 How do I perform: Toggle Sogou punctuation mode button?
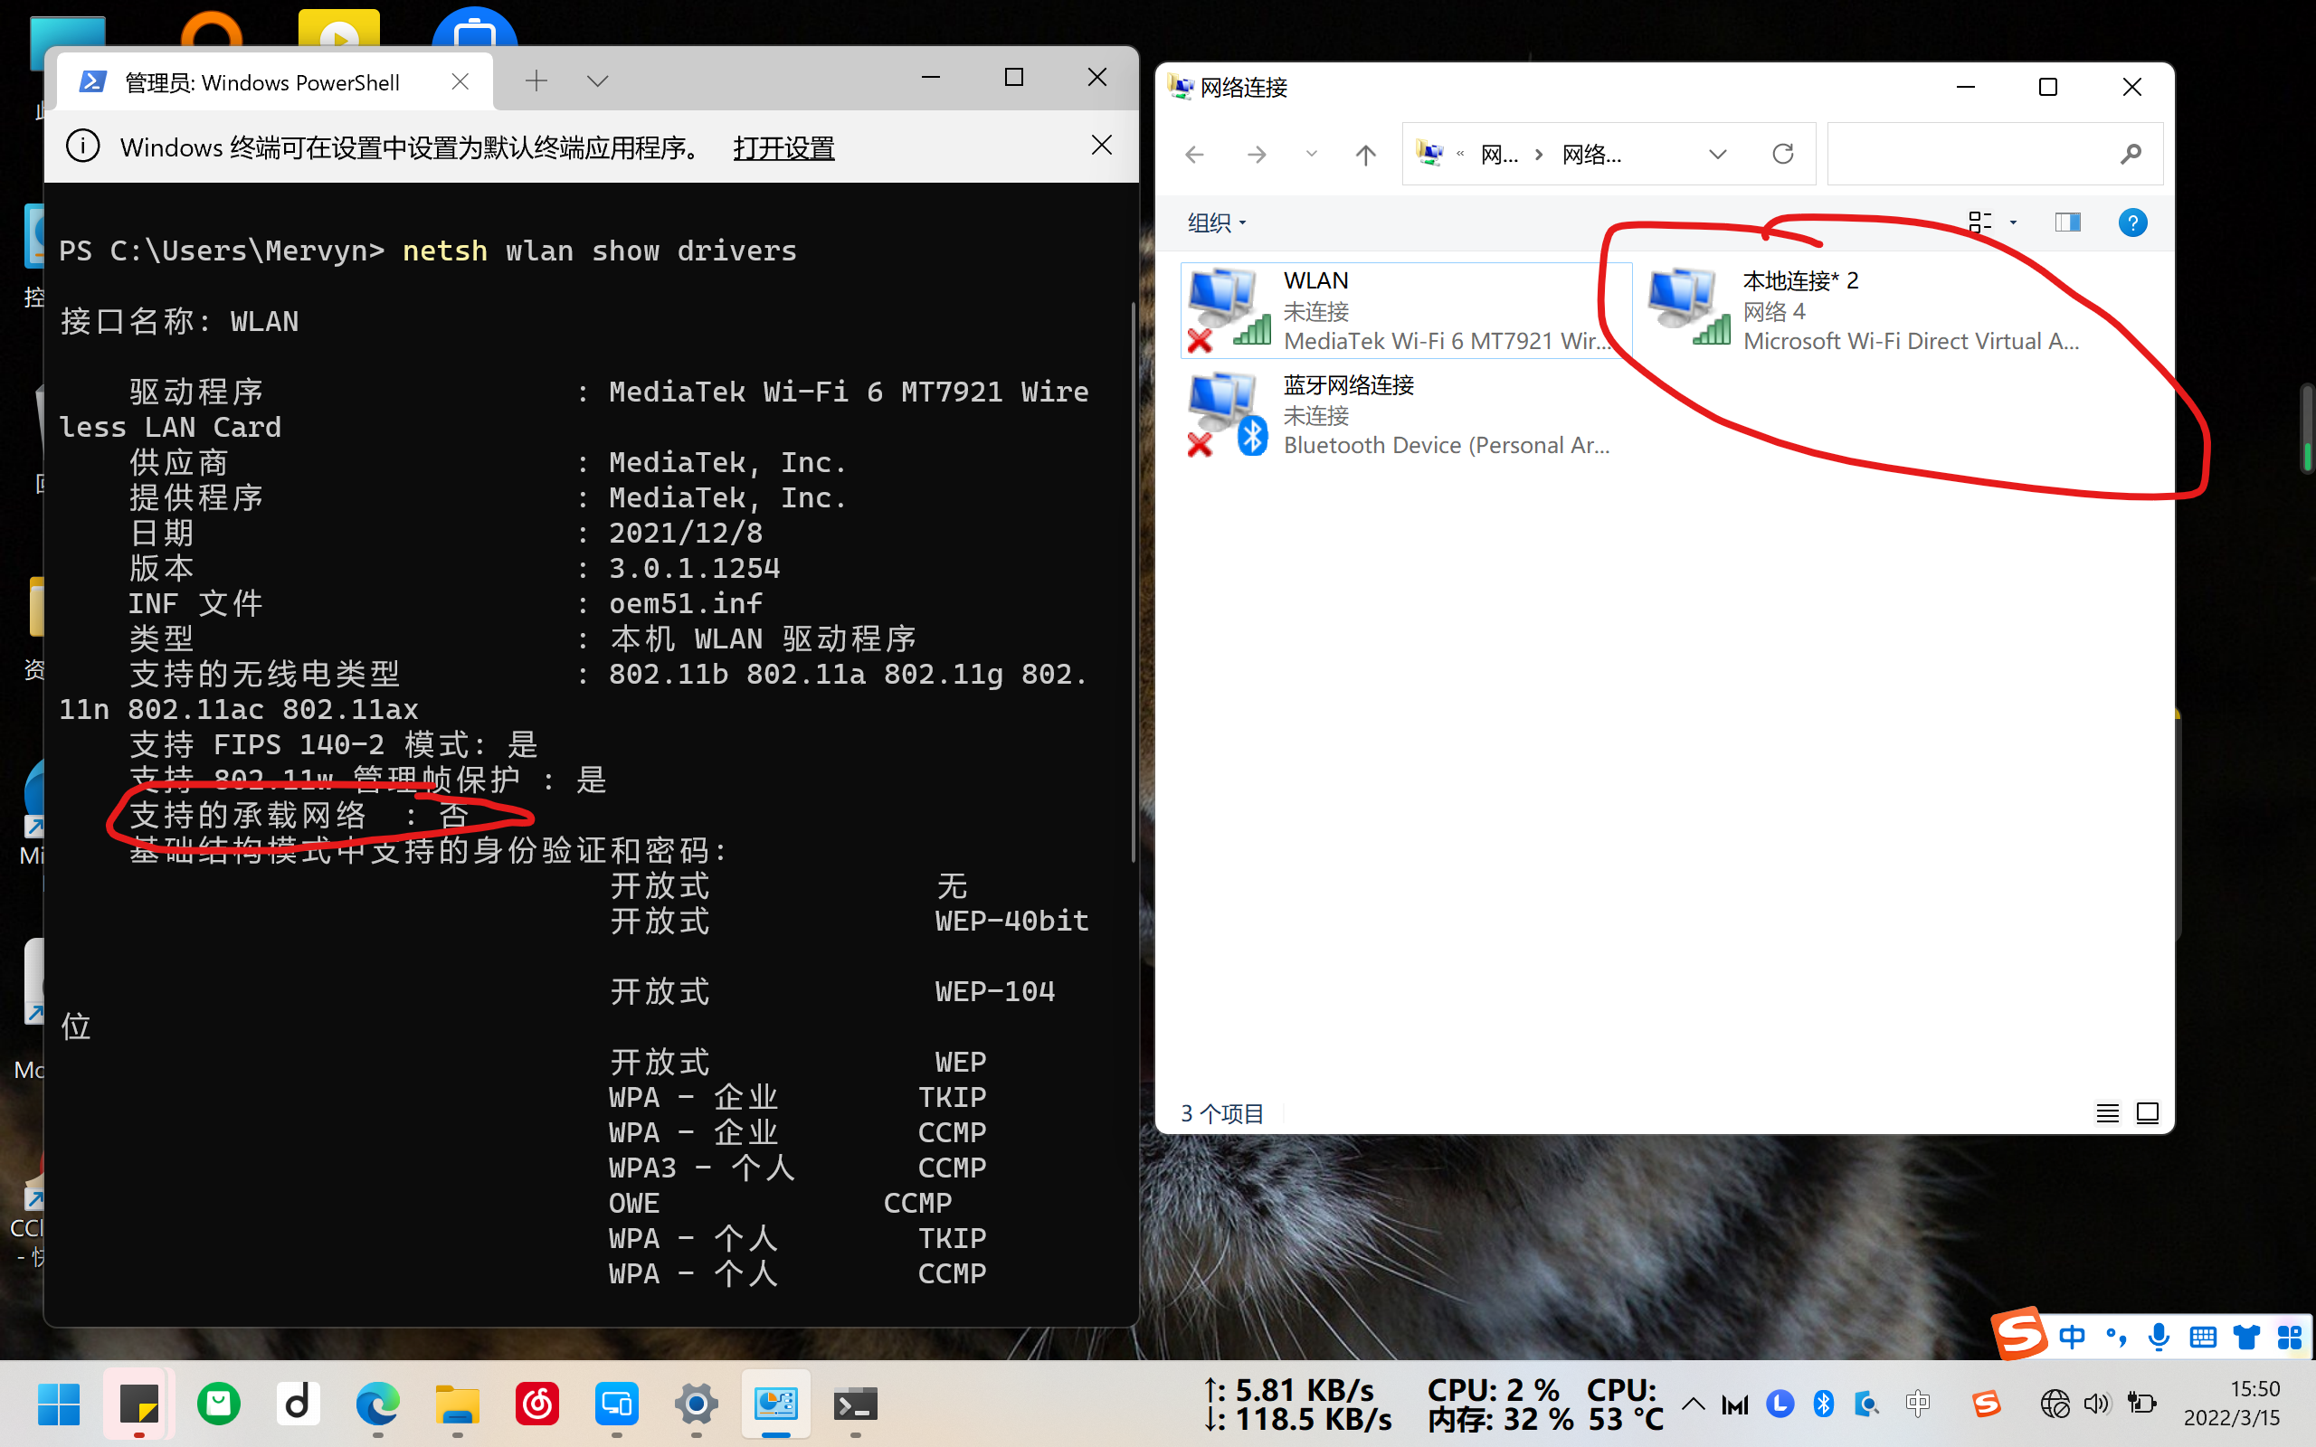coord(2116,1337)
